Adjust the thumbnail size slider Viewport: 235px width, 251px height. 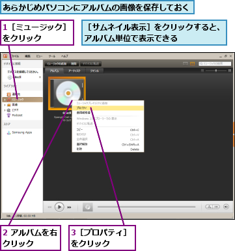click(216, 70)
